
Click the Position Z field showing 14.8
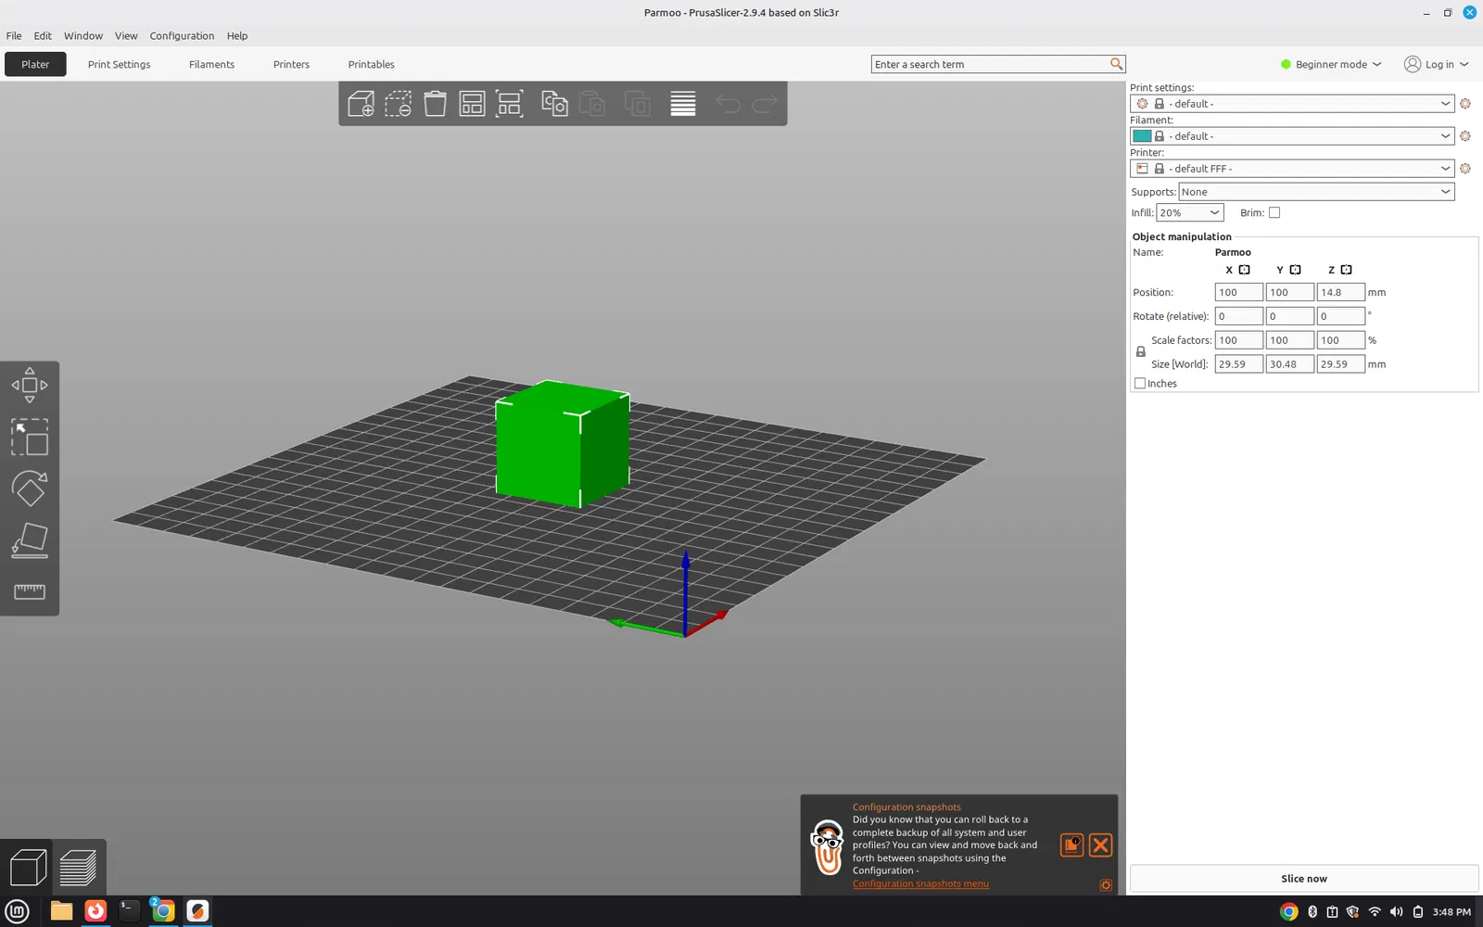(x=1340, y=292)
